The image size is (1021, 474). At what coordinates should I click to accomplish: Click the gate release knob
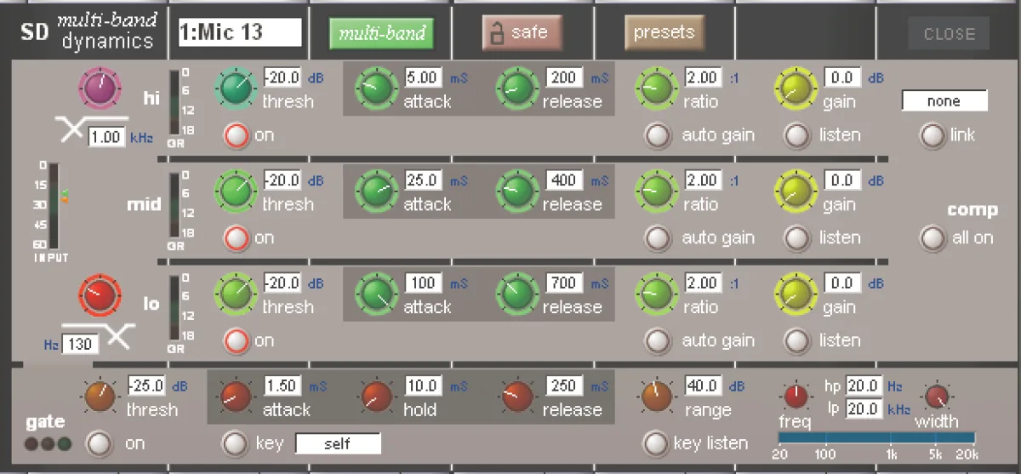click(x=516, y=395)
